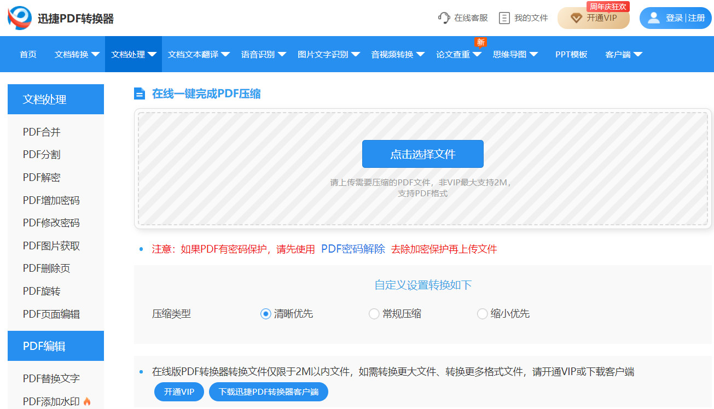The image size is (714, 409).
Task: Go to the 首页 nav item
Action: [x=28, y=54]
